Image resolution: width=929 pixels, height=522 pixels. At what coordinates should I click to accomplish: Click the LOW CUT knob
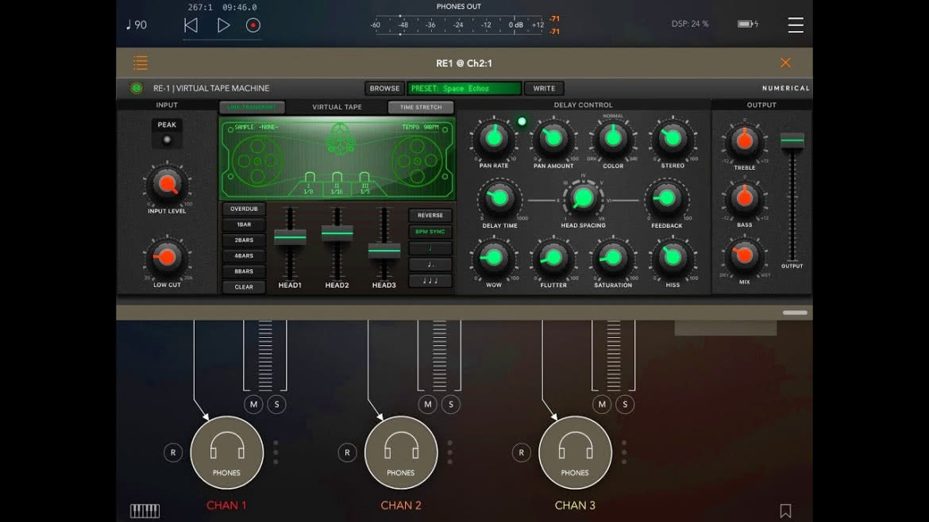pyautogui.click(x=167, y=258)
